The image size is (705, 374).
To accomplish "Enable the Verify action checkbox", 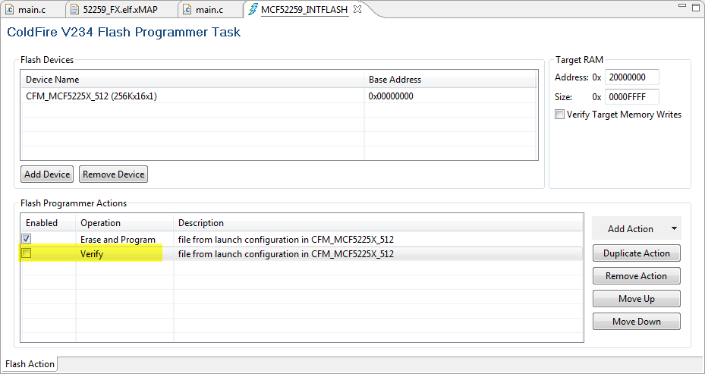I will click(27, 254).
